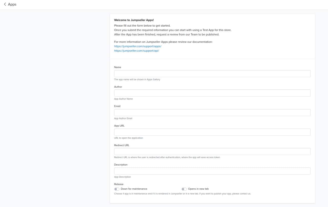The width and height of the screenshot is (328, 207).
Task: Click the App Description helper text
Action: pyautogui.click(x=122, y=177)
